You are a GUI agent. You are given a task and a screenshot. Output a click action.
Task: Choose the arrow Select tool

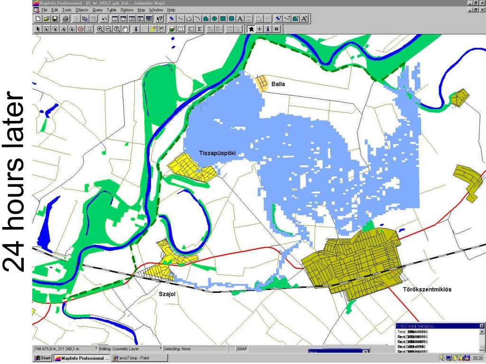[38, 29]
